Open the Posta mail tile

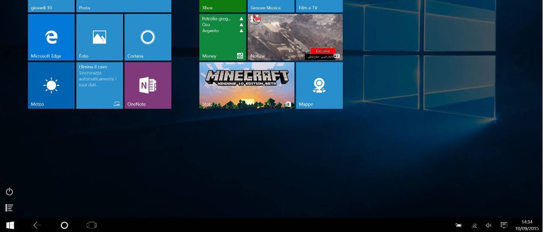[x=123, y=6]
